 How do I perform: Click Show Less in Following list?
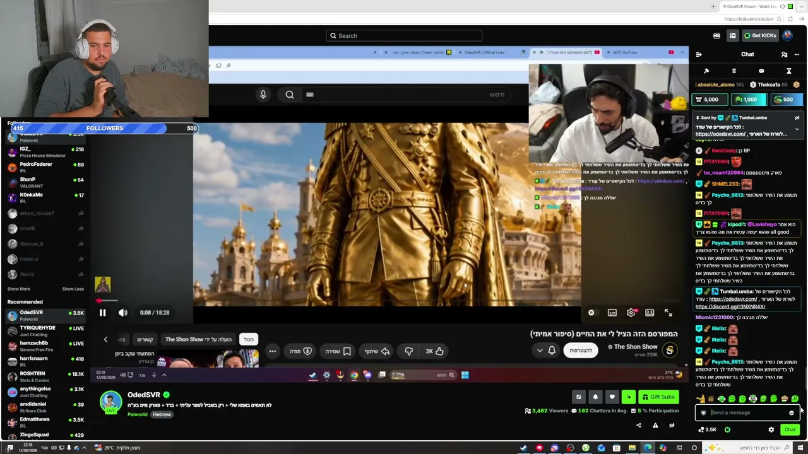click(x=73, y=289)
